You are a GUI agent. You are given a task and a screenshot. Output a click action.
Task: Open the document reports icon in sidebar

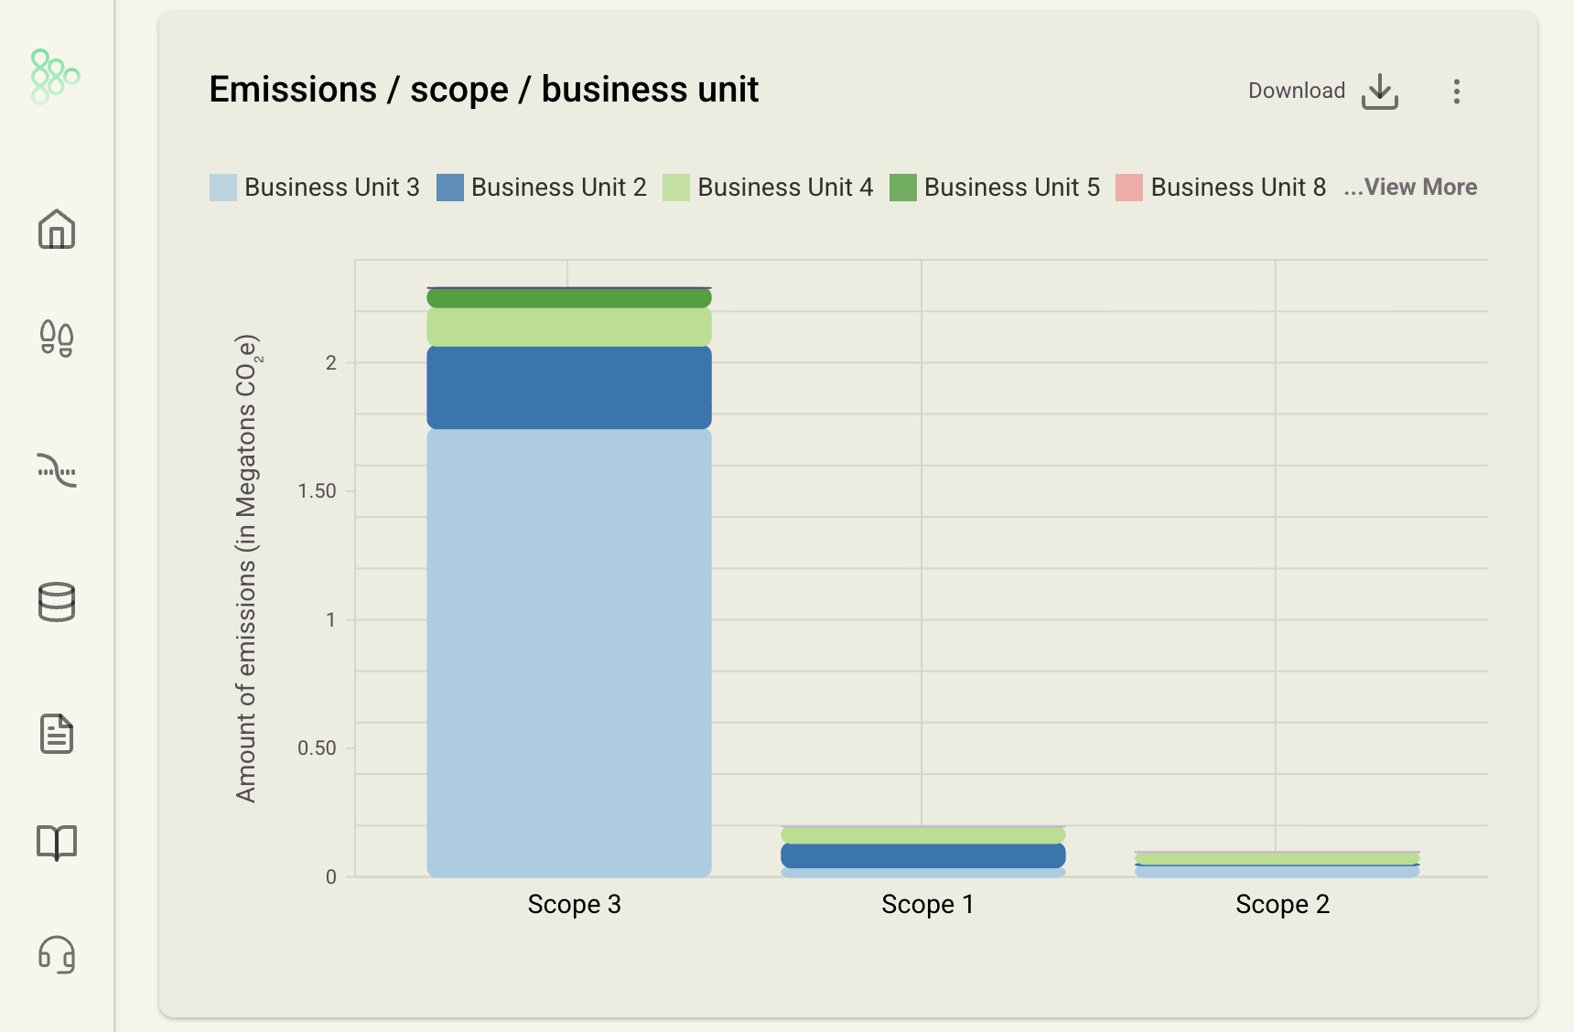(57, 734)
